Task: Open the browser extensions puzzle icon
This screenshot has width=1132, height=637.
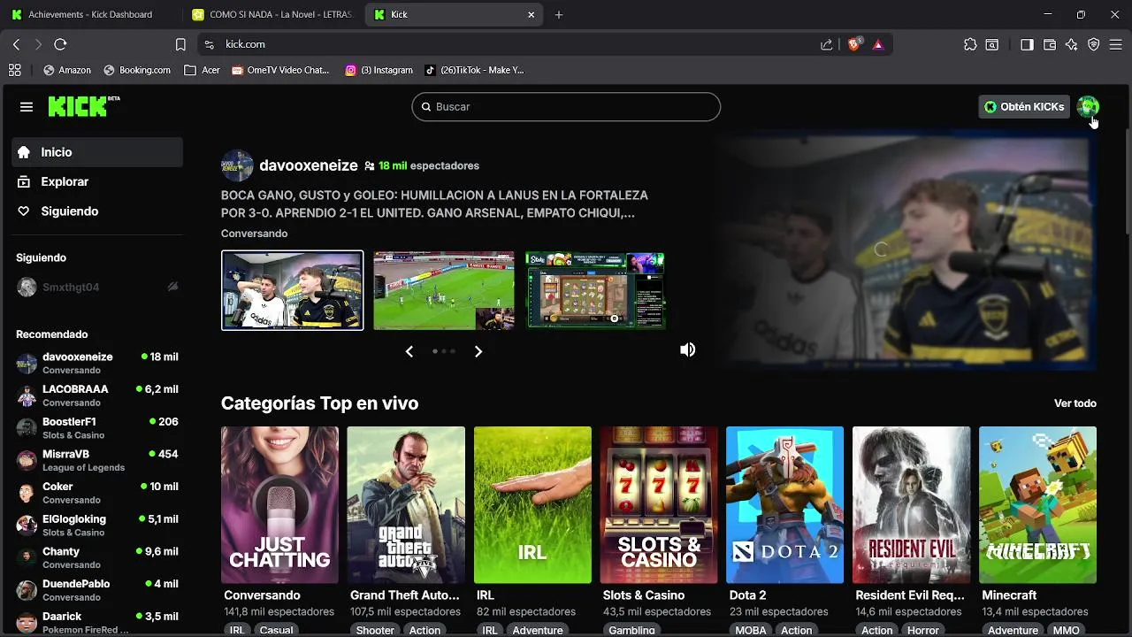Action: click(970, 44)
